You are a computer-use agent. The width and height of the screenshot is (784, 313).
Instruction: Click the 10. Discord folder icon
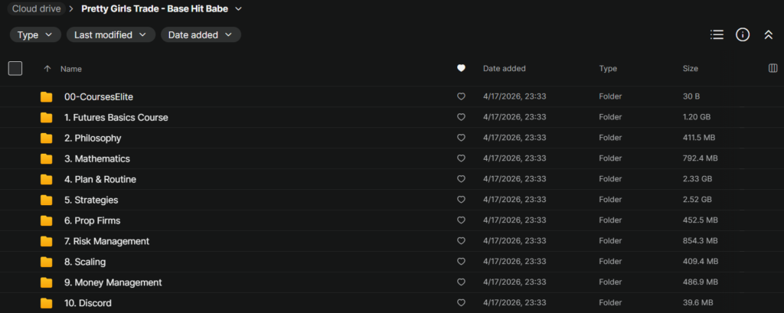pyautogui.click(x=47, y=303)
